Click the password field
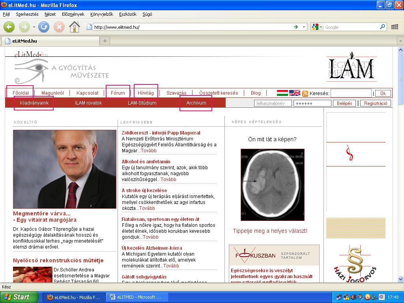This screenshot has width=404, height=303. coord(312,103)
